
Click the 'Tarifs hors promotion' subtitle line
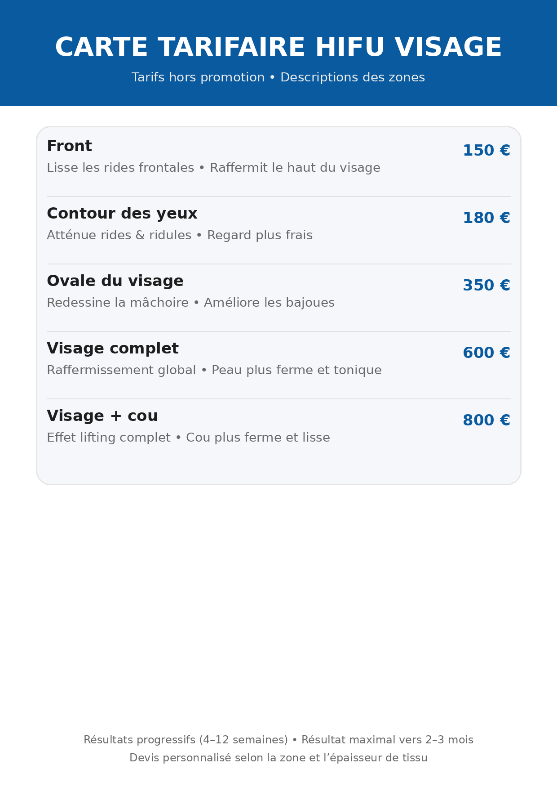[x=278, y=77]
